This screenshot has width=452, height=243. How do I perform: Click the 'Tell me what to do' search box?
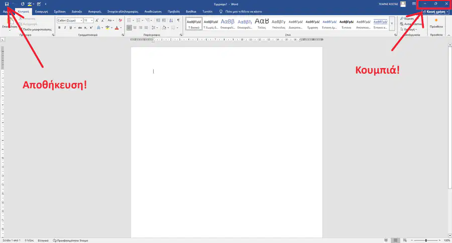(x=241, y=12)
